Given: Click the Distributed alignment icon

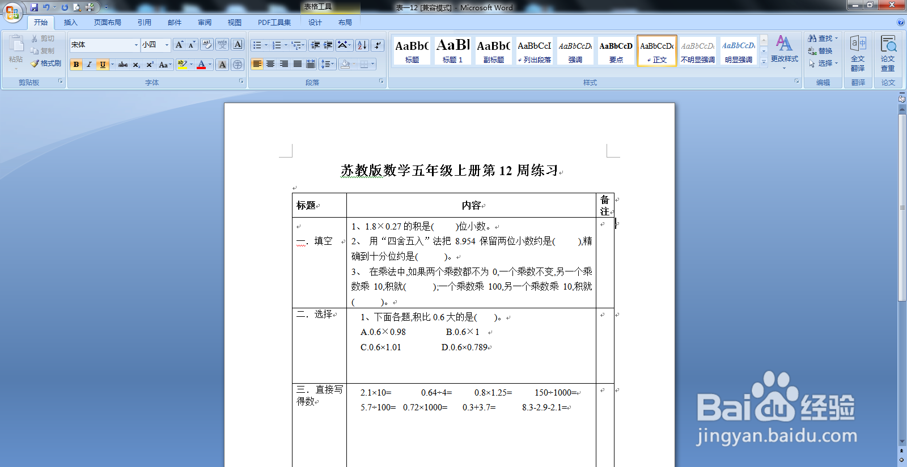Looking at the screenshot, I should click(311, 64).
